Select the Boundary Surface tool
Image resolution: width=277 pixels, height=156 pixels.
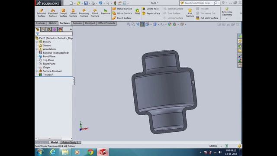[84, 13]
